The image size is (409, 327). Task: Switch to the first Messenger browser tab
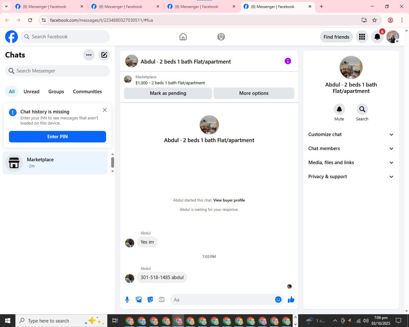[x=50, y=6]
